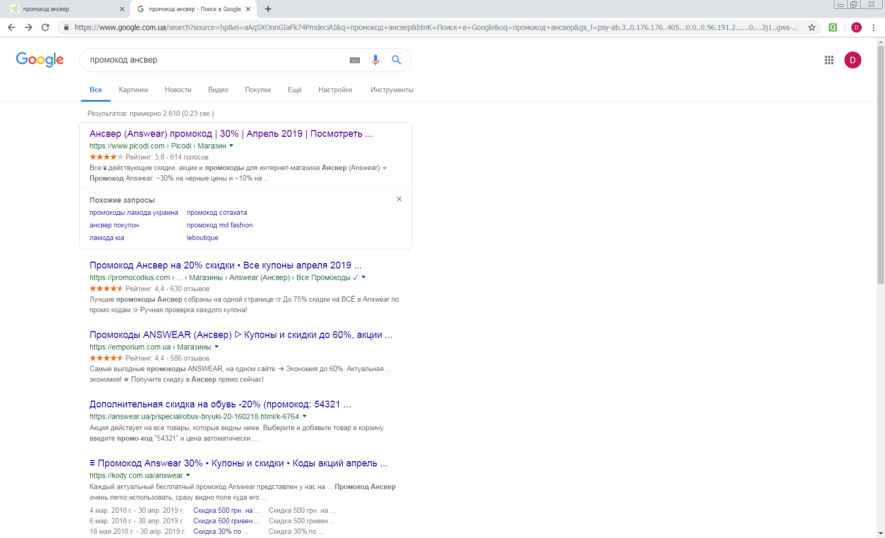Reload the page with the refresh icon

click(45, 27)
